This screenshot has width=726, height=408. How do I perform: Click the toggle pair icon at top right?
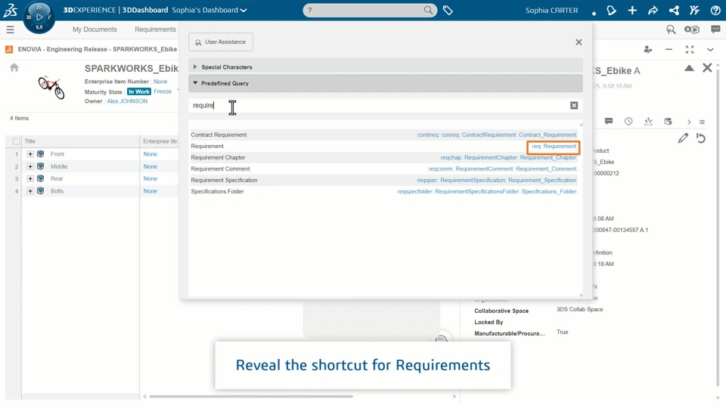692,29
